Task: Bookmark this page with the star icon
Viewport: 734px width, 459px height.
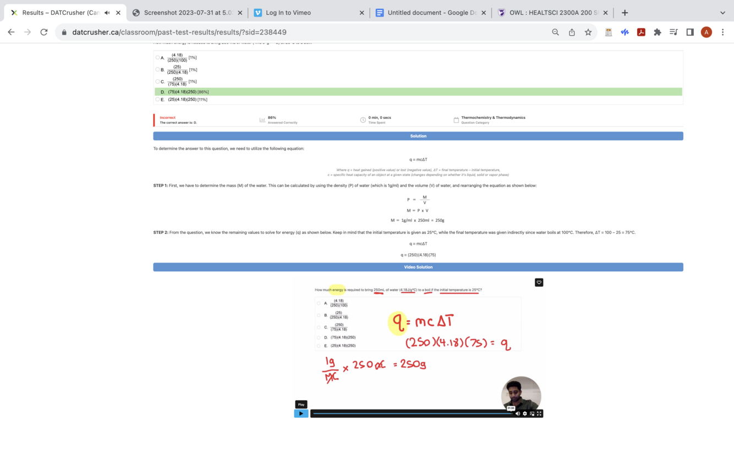Action: pos(588,32)
